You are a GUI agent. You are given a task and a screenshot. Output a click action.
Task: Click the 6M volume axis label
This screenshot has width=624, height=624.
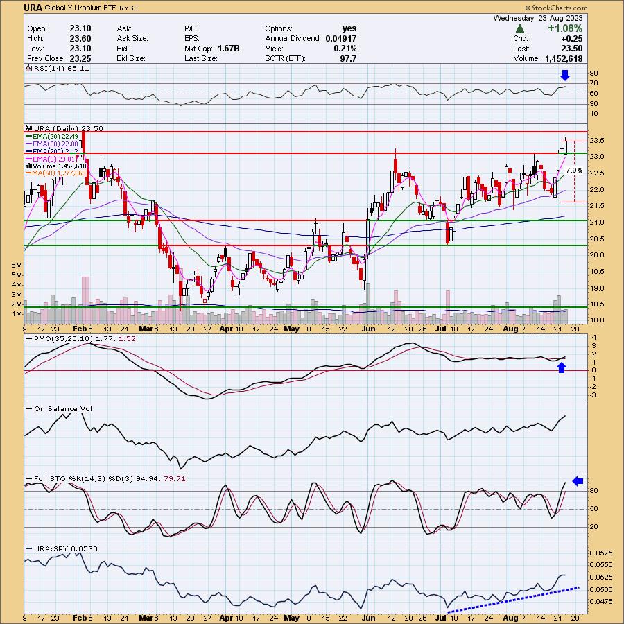(17, 266)
